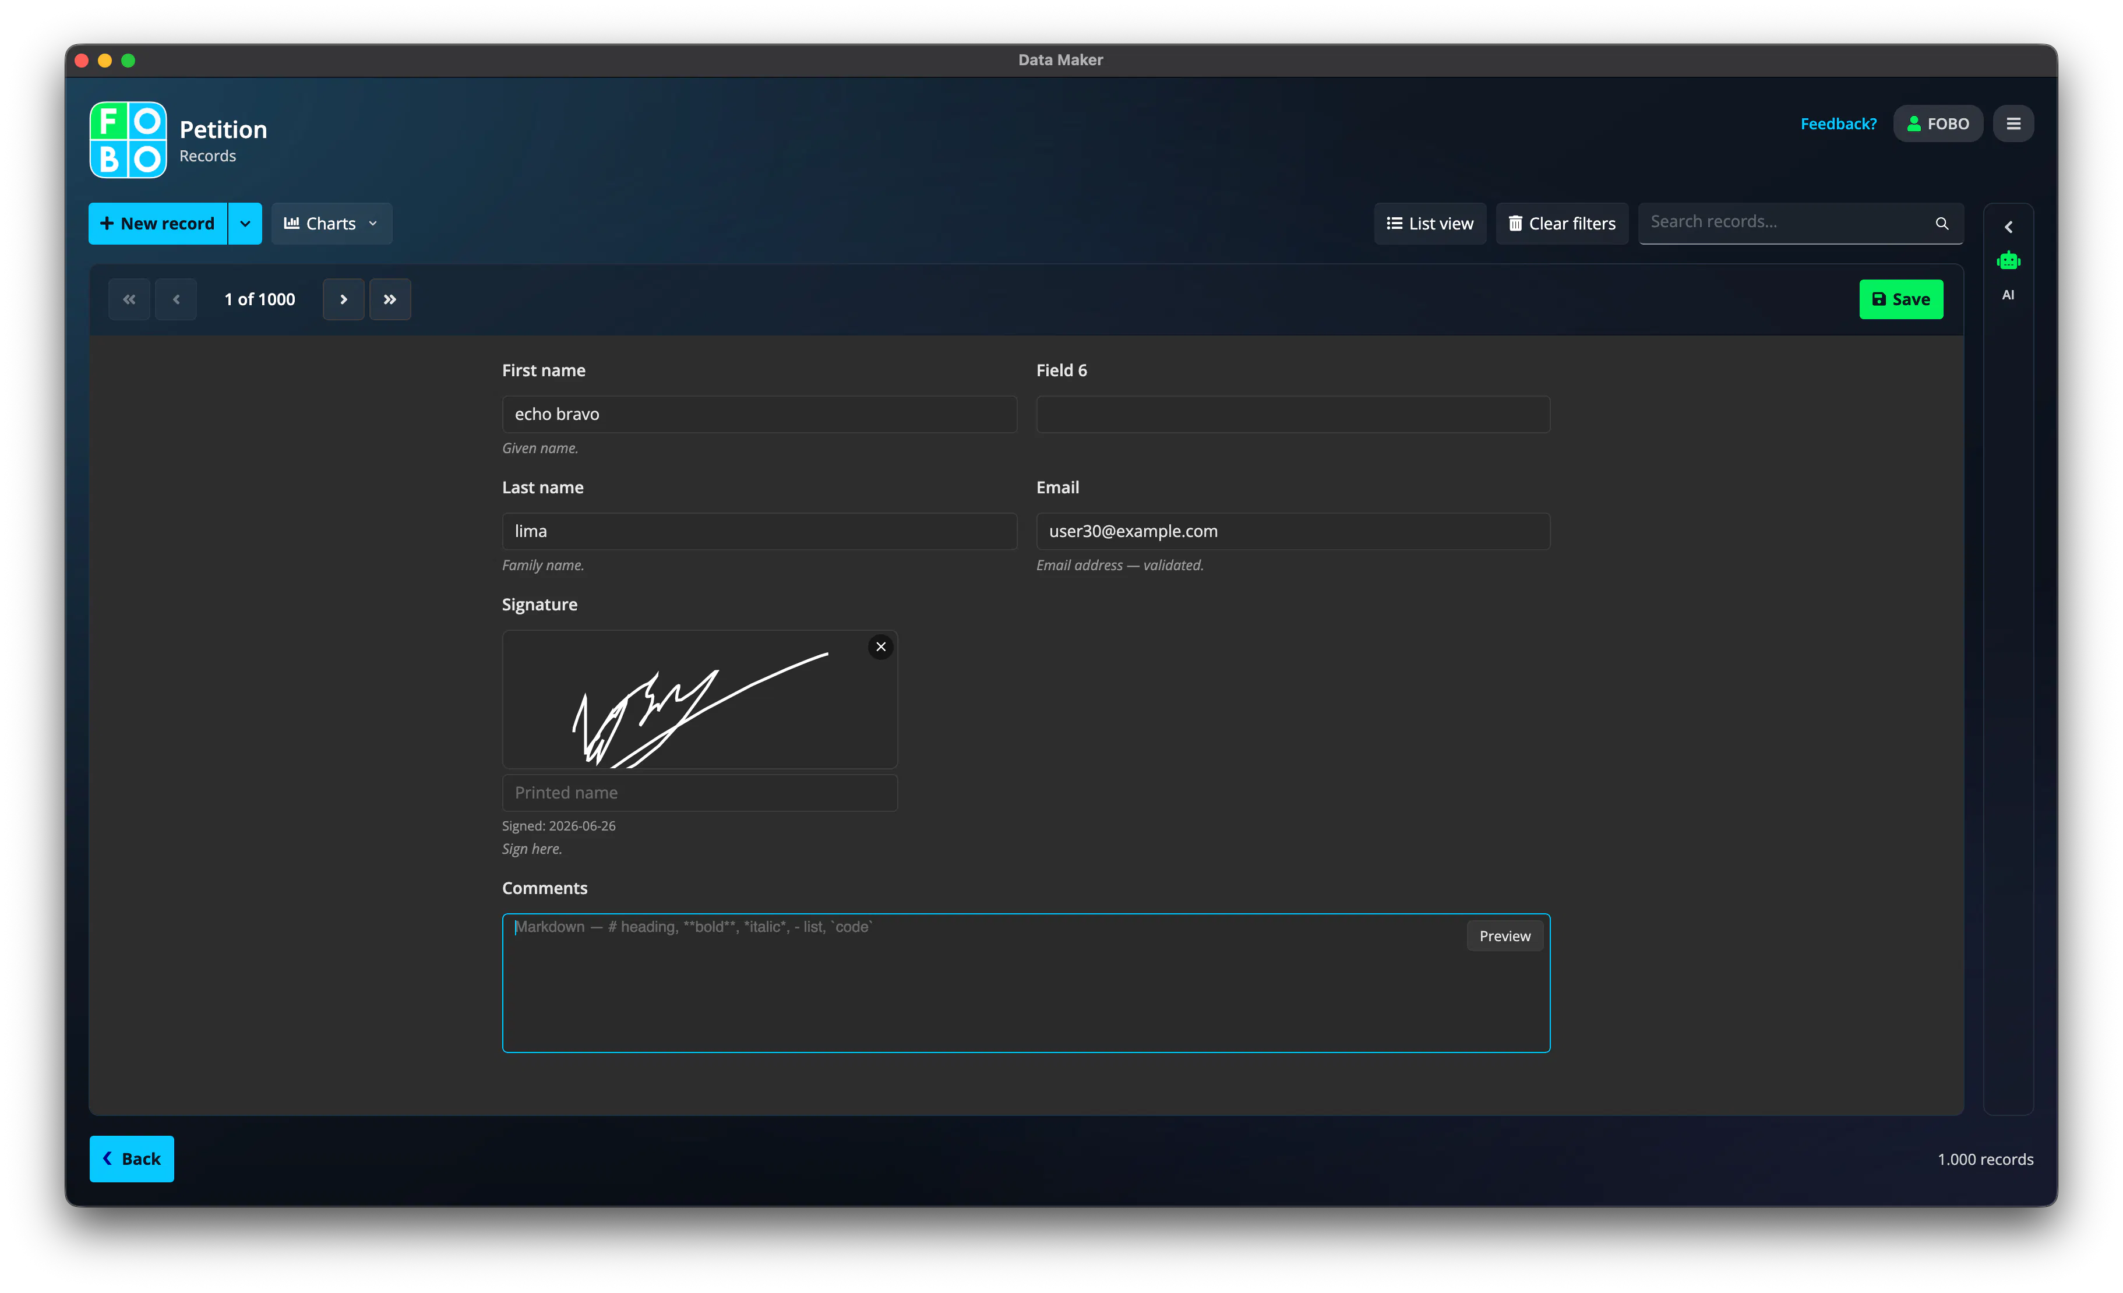
Task: Click the '1.000 records' status text
Action: pos(1985,1160)
